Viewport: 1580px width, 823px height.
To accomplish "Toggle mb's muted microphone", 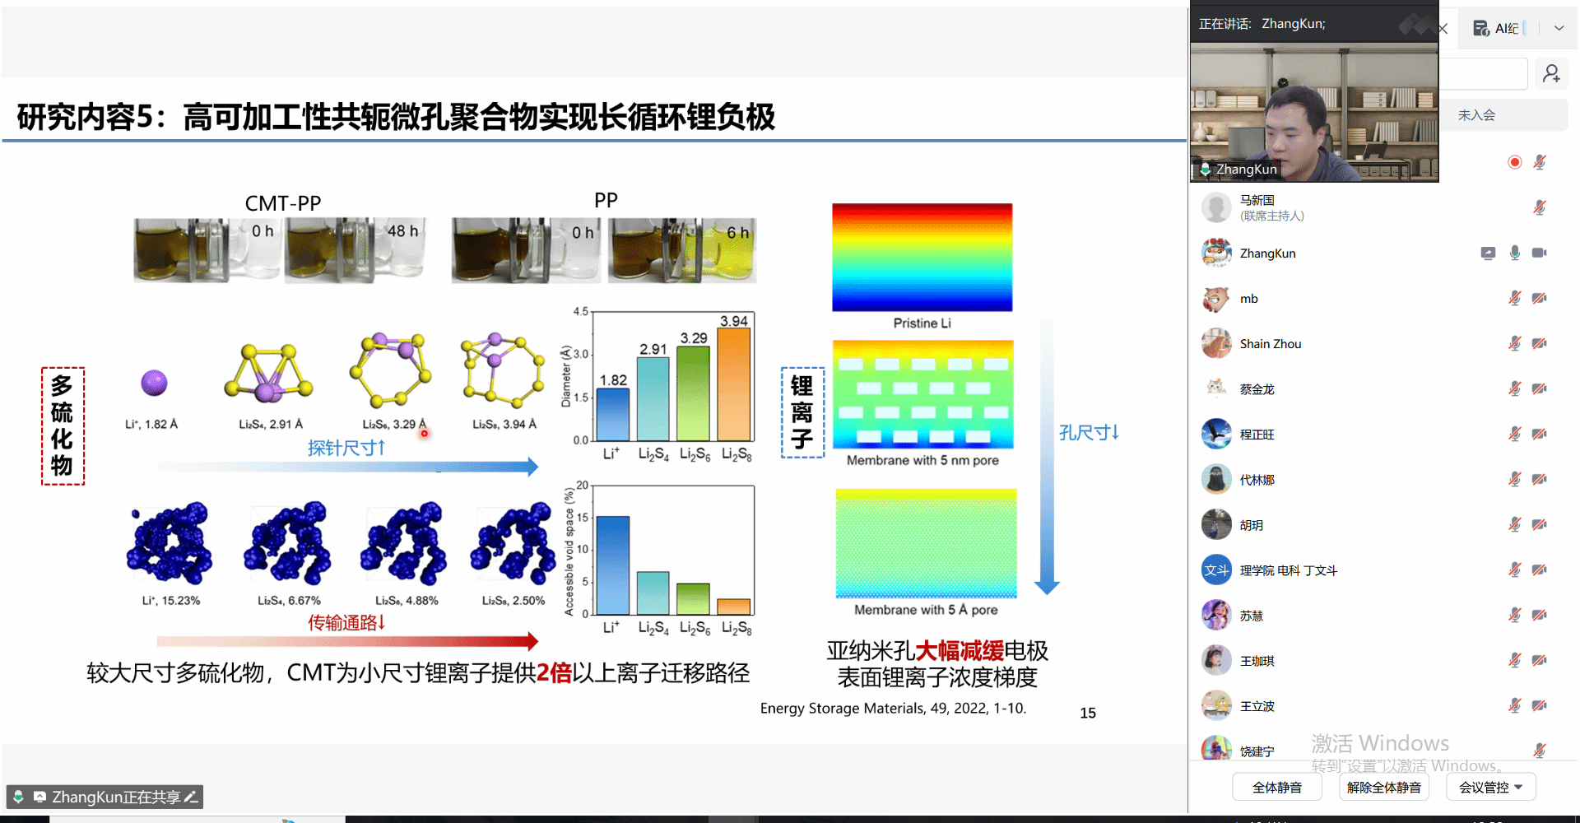I will 1514,299.
